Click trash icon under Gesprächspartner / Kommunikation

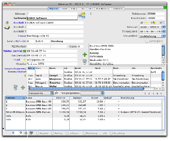15,87
